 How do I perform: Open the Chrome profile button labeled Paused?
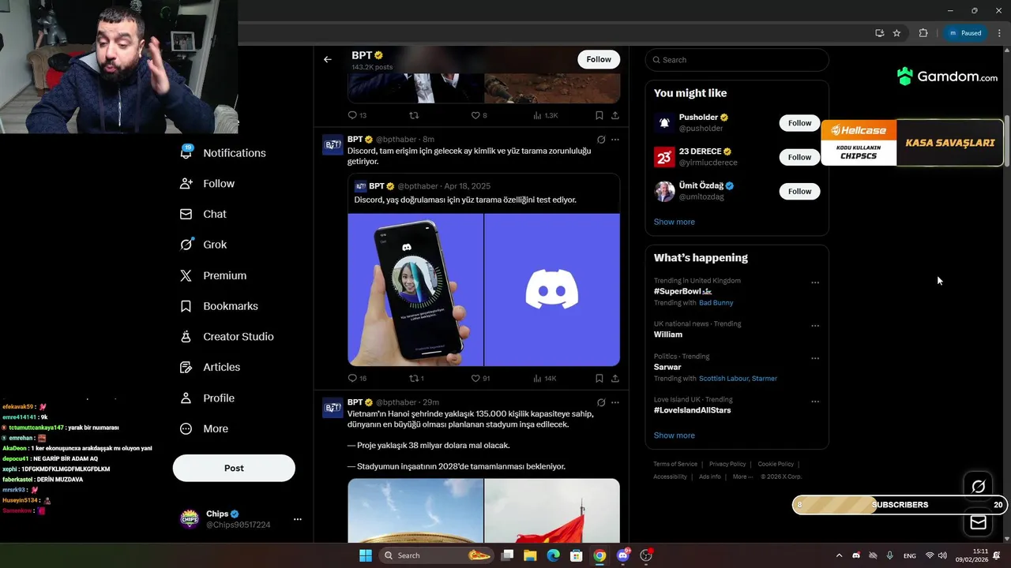[x=964, y=33]
